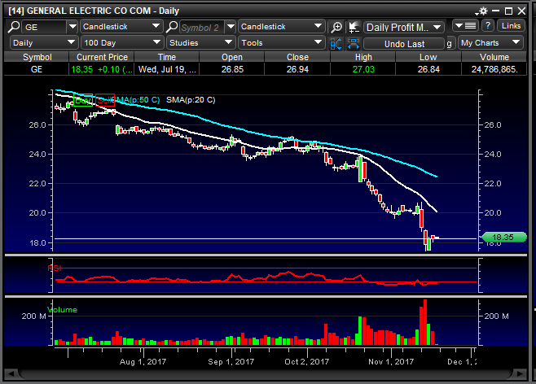Screen dimensions: 536x384
Task: Open the gear settings menu in title bar
Action: (483, 11)
